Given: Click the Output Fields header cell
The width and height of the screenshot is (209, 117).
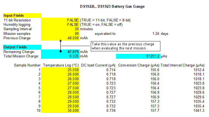Looking at the screenshot, I should (22, 47).
